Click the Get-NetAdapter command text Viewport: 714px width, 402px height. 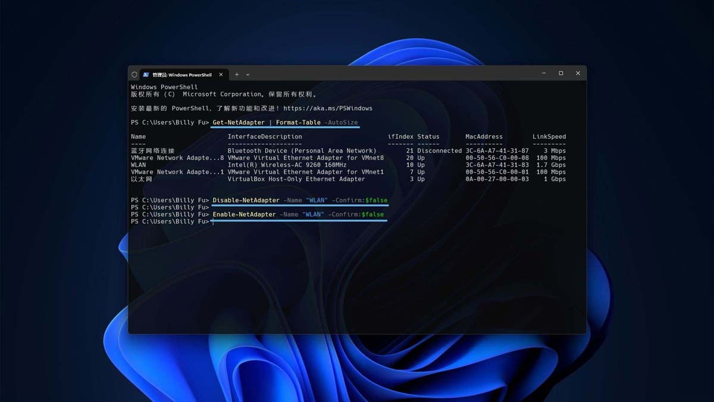[x=239, y=123]
